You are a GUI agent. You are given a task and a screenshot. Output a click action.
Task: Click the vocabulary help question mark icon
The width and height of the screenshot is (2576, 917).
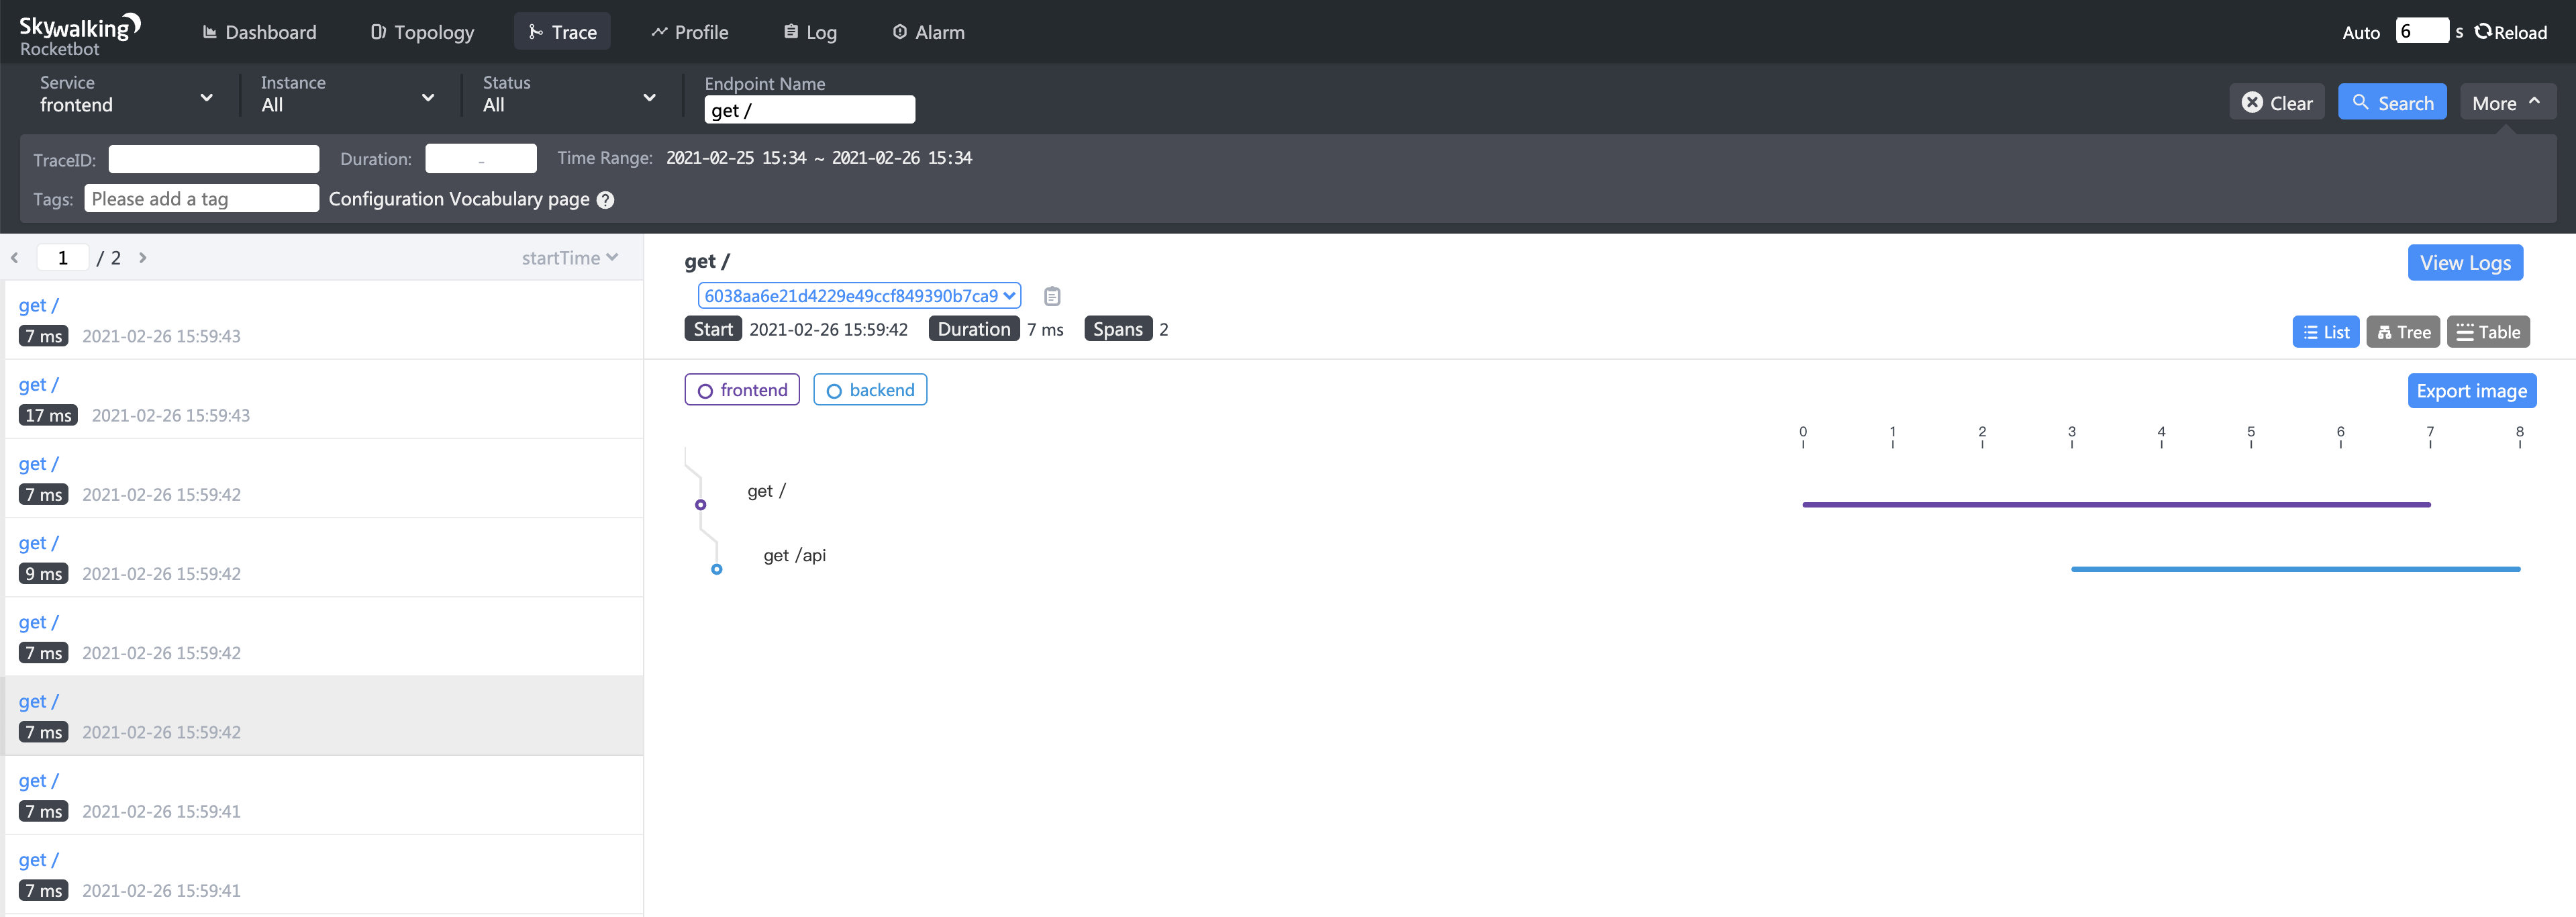(x=605, y=200)
